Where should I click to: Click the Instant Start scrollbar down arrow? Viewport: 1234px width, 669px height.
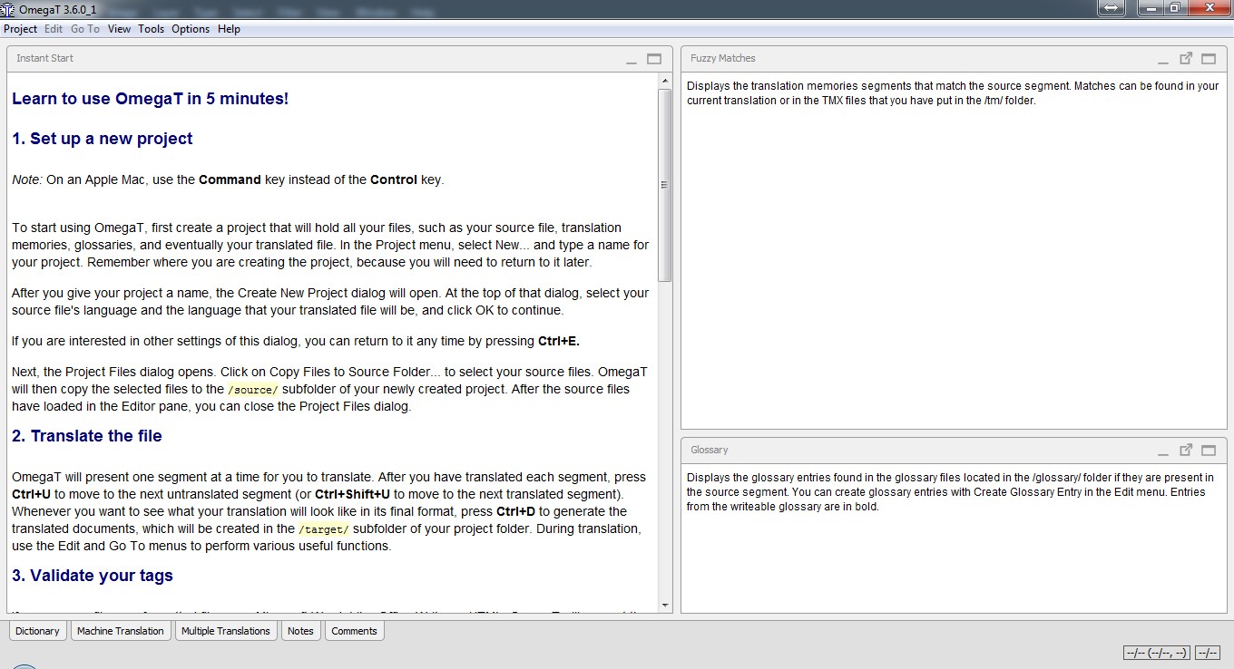click(x=665, y=605)
